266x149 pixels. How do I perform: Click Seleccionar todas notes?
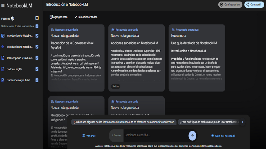[x=86, y=17]
